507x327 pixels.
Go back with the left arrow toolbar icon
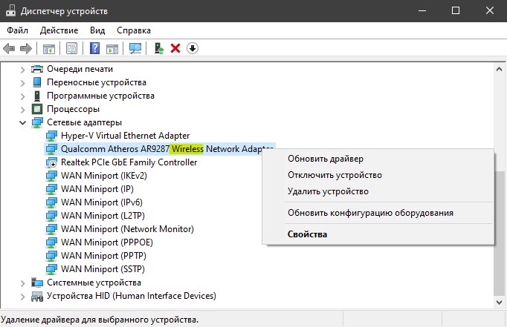[x=9, y=49]
